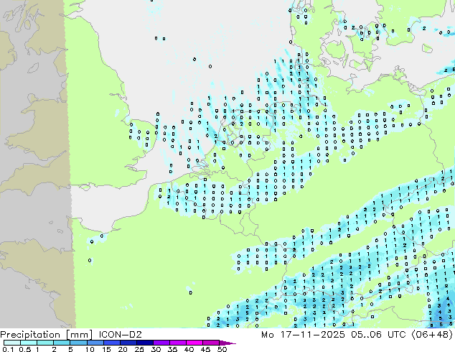Screen dimensions: 455x352
Task: Click the '30' legend scale label
Action: pos(156,349)
